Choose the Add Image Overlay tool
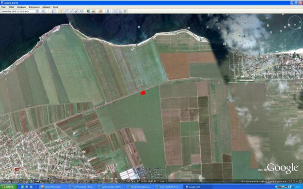Image resolution: width=303 pixels, height=189 pixels. click(x=76, y=11)
